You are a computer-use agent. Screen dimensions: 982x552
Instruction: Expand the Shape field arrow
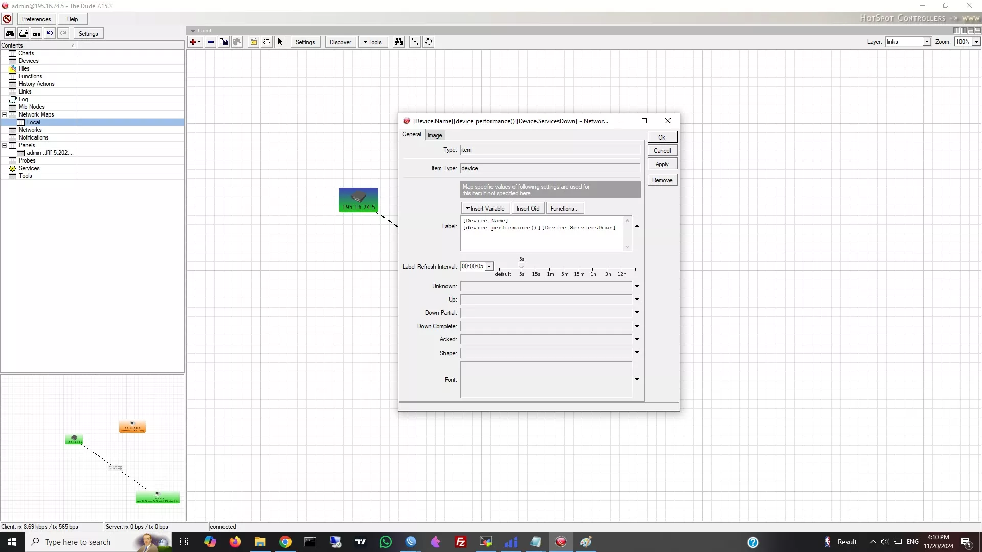(x=637, y=353)
